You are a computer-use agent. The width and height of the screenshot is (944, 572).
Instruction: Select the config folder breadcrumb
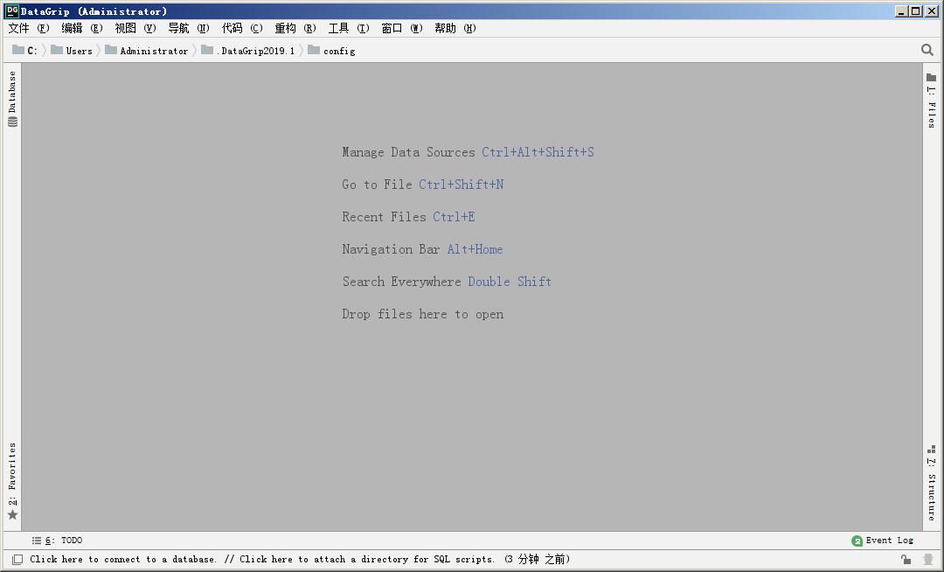tap(331, 51)
